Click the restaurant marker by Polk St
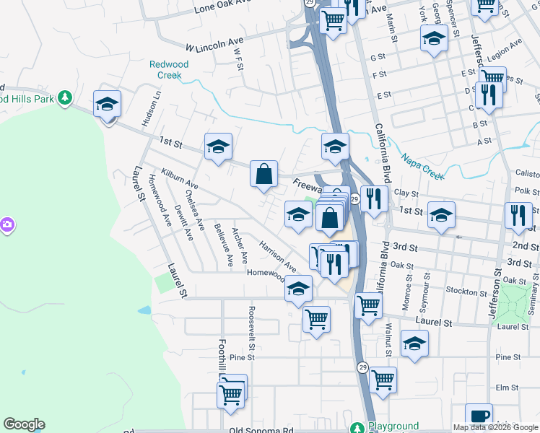This screenshot has height=433, width=540. click(518, 216)
